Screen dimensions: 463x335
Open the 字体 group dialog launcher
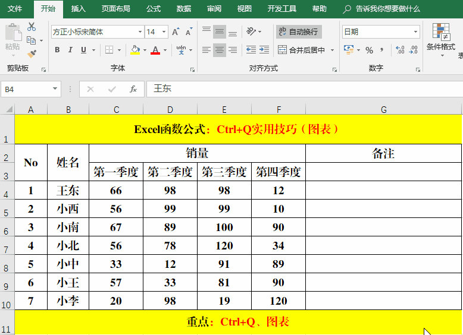193,70
